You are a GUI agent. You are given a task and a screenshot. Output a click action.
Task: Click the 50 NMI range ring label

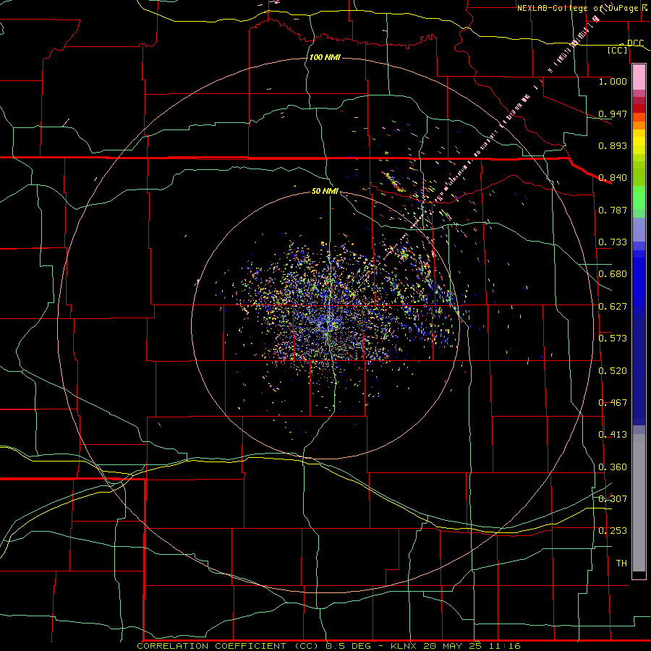325,192
